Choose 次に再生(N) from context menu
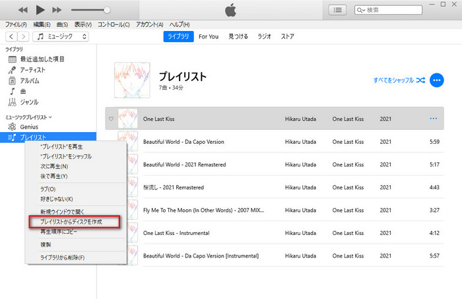 pyautogui.click(x=54, y=166)
